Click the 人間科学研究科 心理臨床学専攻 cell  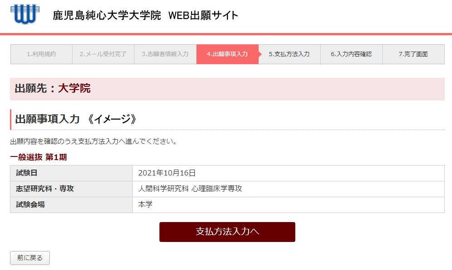[288, 189]
